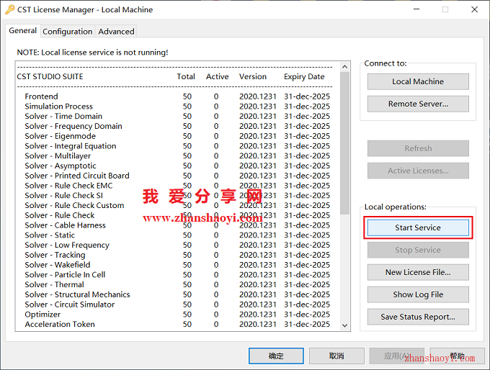Open the Configuration tab

[68, 32]
